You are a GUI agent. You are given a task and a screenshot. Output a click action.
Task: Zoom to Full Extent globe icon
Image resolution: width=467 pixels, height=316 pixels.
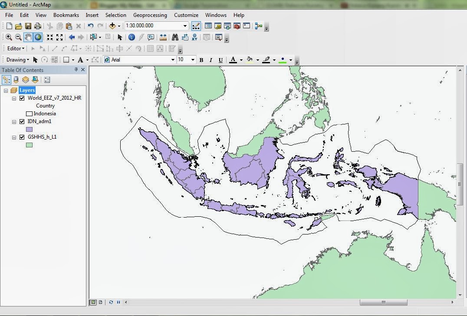38,37
